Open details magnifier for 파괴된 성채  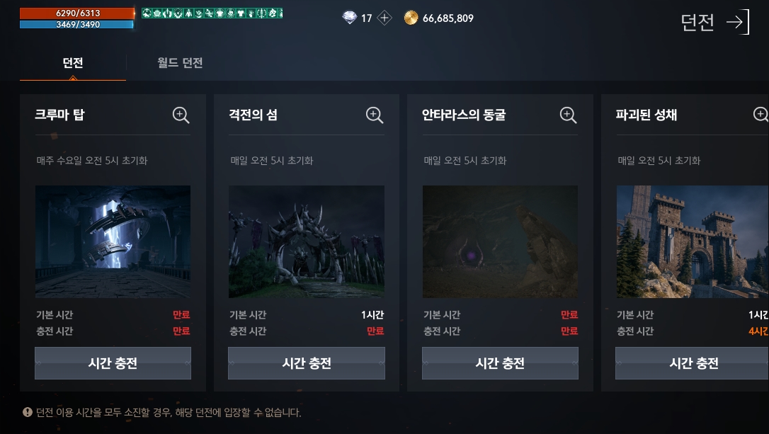pyautogui.click(x=761, y=115)
